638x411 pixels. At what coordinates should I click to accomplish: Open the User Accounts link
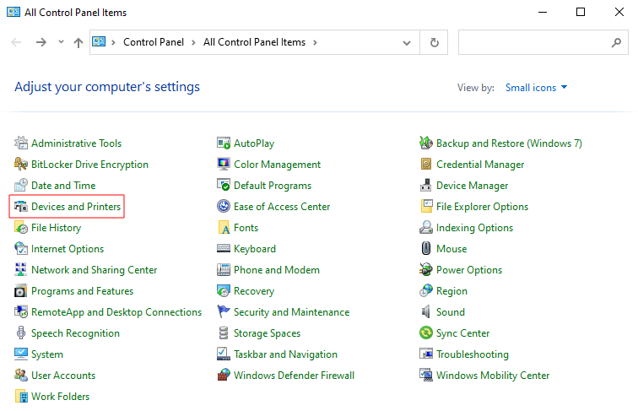[63, 376]
